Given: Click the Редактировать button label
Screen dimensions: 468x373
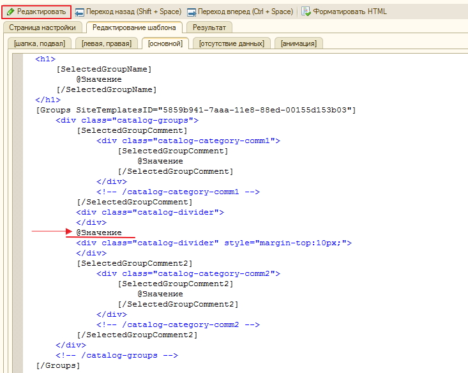Looking at the screenshot, I should click(42, 11).
